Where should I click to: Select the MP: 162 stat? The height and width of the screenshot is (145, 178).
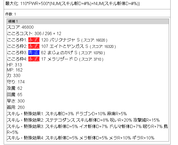tap(15, 70)
